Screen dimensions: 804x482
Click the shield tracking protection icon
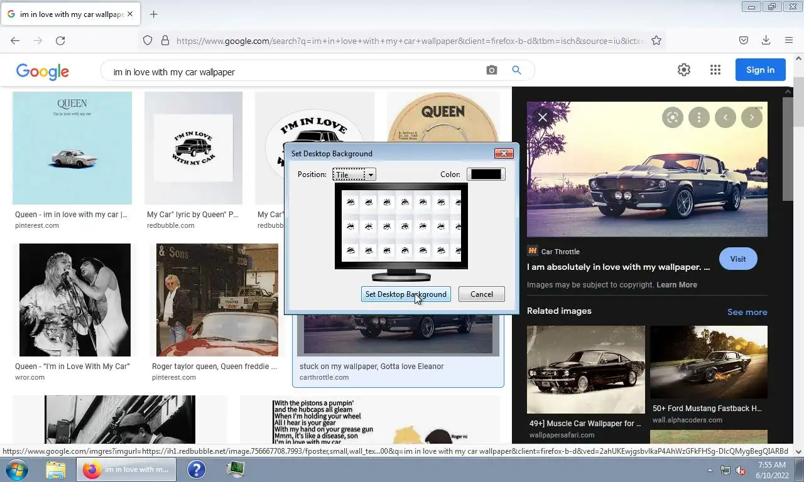click(148, 41)
